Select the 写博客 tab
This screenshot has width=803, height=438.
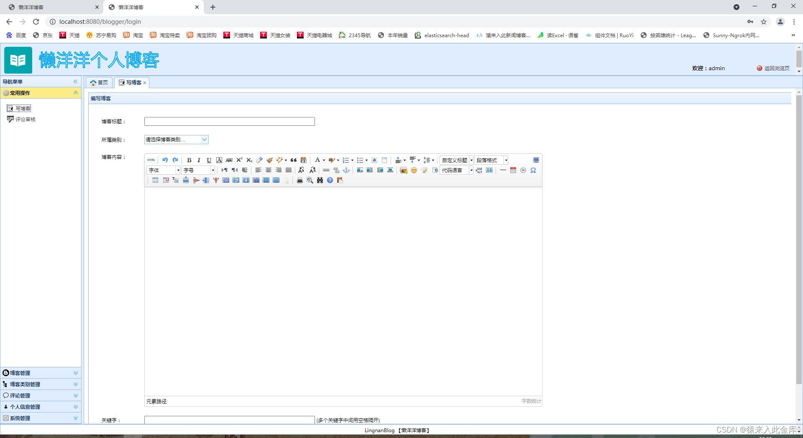tap(130, 83)
